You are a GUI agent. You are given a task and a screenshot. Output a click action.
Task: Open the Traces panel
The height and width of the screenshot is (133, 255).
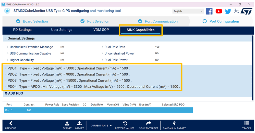pyautogui.click(x=247, y=125)
